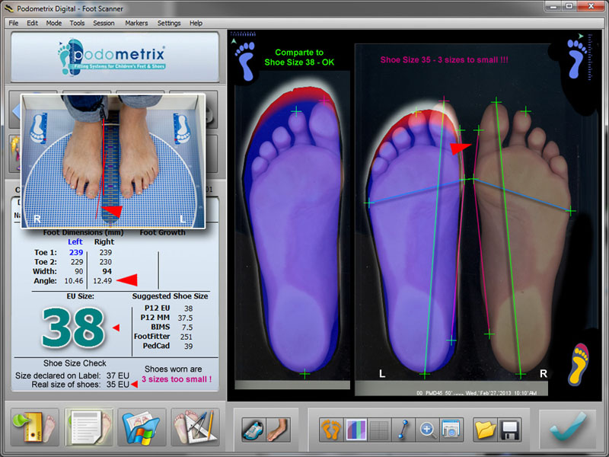The width and height of the screenshot is (609, 457).
Task: Switch to the sneaker shoe view
Action: (x=254, y=430)
